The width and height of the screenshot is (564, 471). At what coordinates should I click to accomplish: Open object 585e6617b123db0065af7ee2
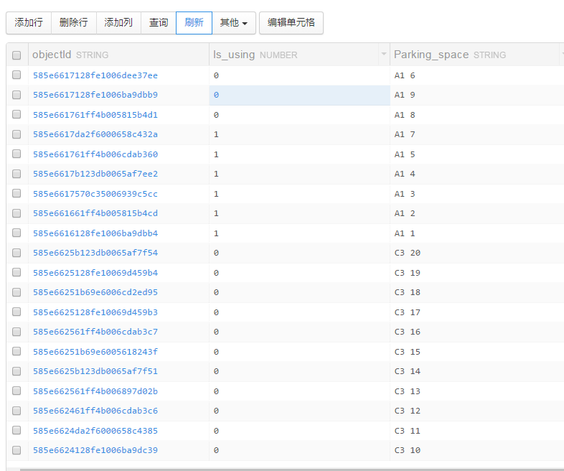95,174
